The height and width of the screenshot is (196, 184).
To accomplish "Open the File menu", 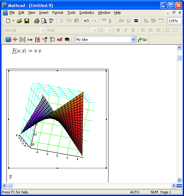I will click(12, 13).
